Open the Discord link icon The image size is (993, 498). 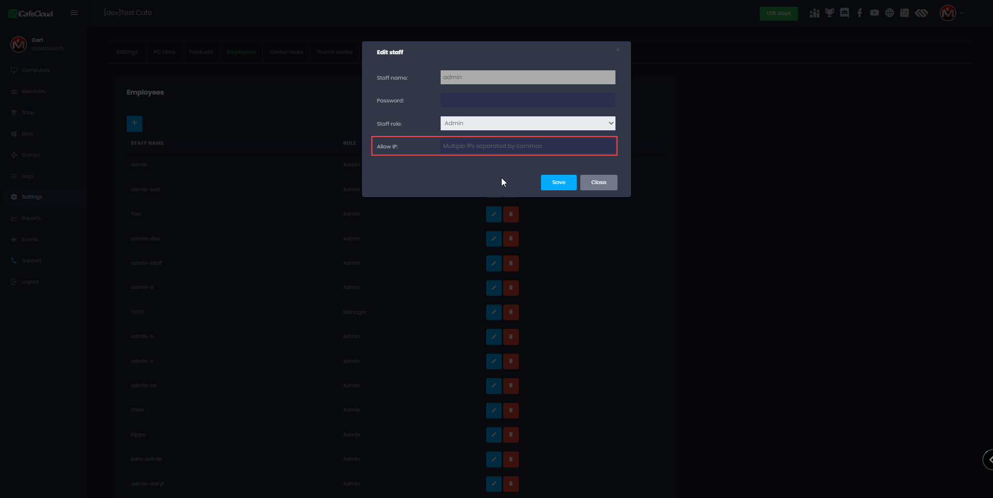(845, 13)
